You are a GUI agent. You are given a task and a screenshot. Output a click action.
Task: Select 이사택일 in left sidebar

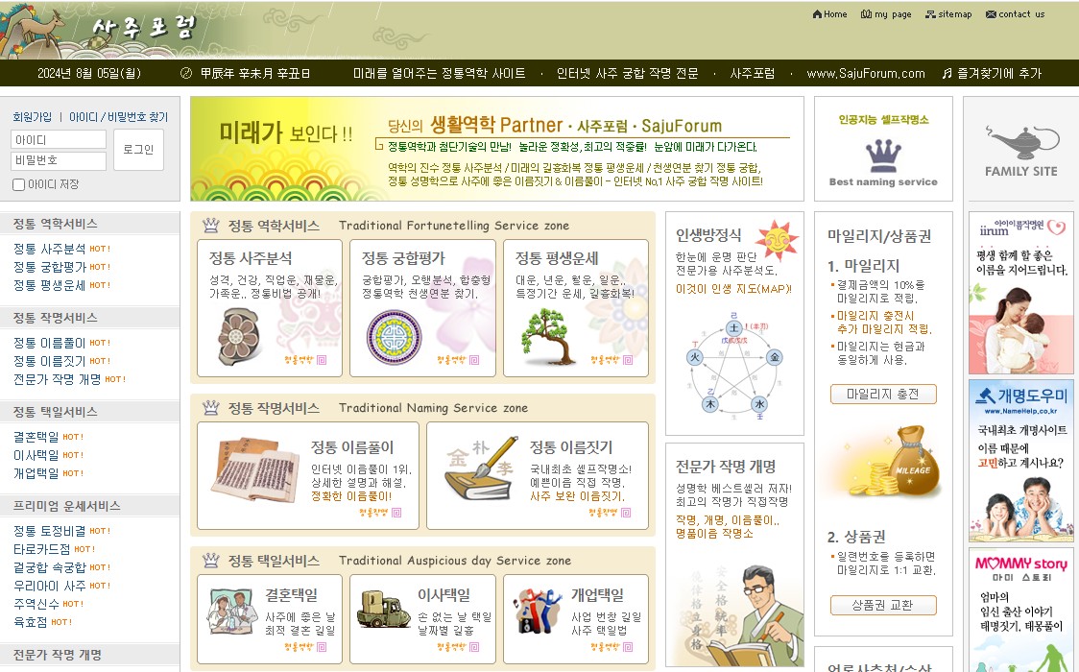(x=36, y=455)
